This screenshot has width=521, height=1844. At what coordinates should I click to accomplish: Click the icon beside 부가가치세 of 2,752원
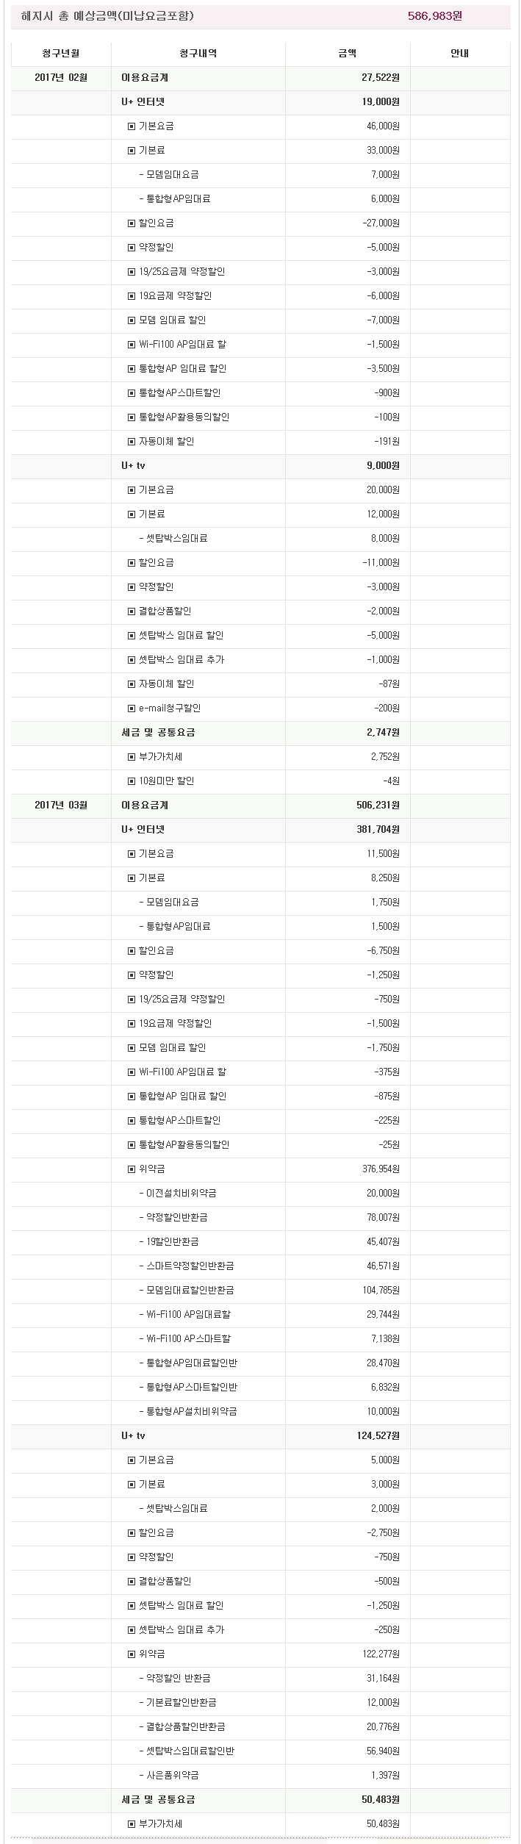click(132, 757)
